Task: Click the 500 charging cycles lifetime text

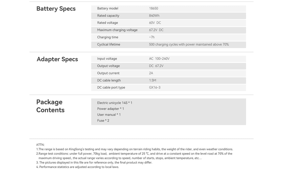Action: pyautogui.click(x=189, y=44)
